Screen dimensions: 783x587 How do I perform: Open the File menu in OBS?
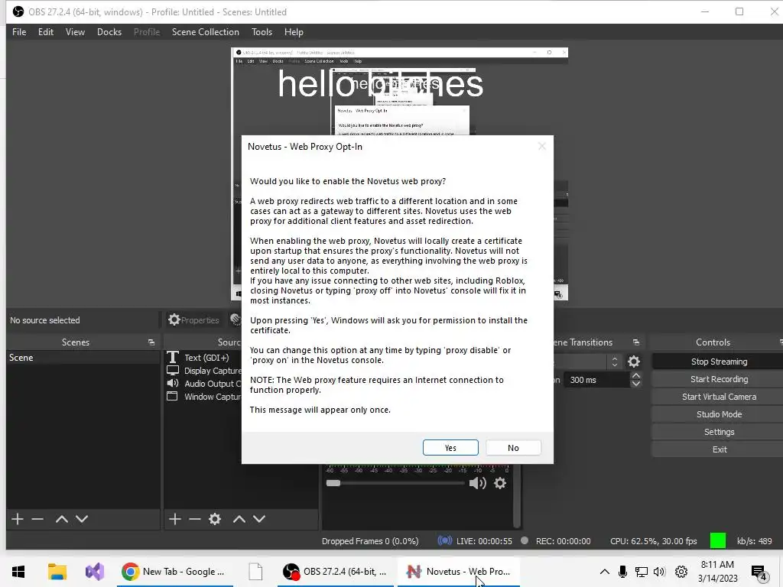19,32
